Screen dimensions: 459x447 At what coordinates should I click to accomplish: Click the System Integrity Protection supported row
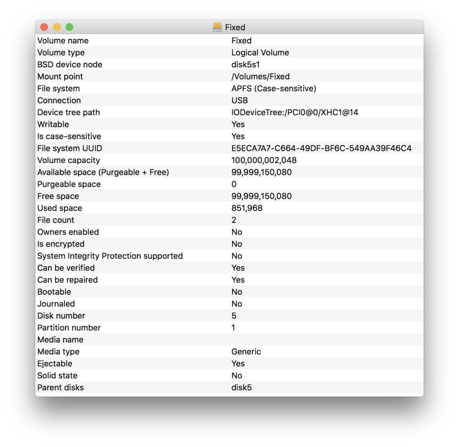click(110, 256)
